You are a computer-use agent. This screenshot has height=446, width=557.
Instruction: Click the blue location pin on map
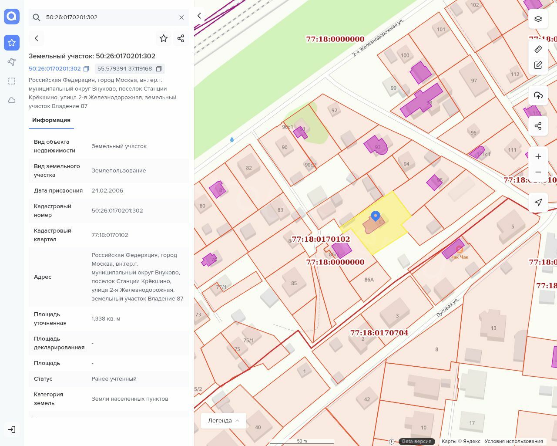pos(376,216)
